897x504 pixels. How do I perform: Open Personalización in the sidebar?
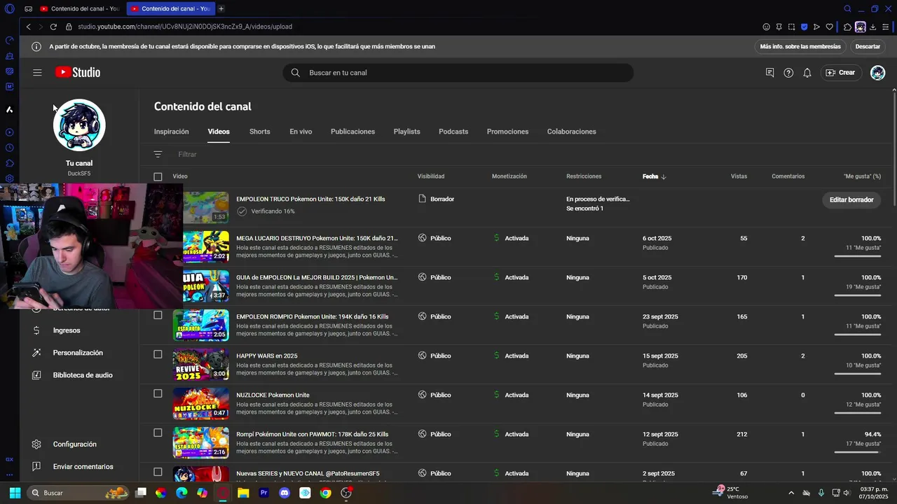click(x=79, y=353)
